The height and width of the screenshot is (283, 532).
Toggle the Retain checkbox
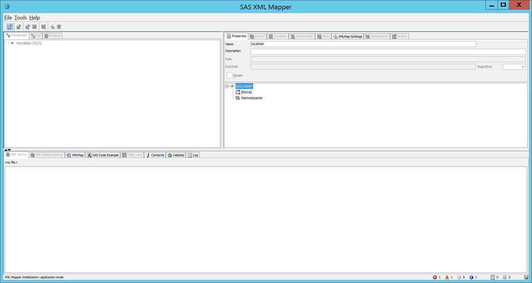tap(230, 75)
